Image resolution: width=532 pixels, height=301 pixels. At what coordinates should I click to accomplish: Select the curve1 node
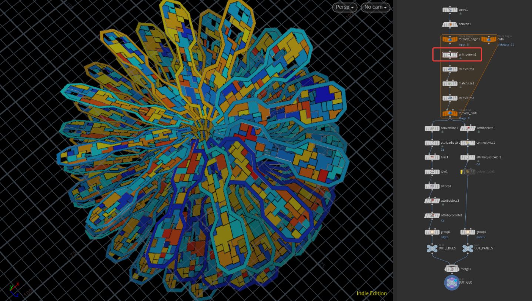(x=450, y=10)
